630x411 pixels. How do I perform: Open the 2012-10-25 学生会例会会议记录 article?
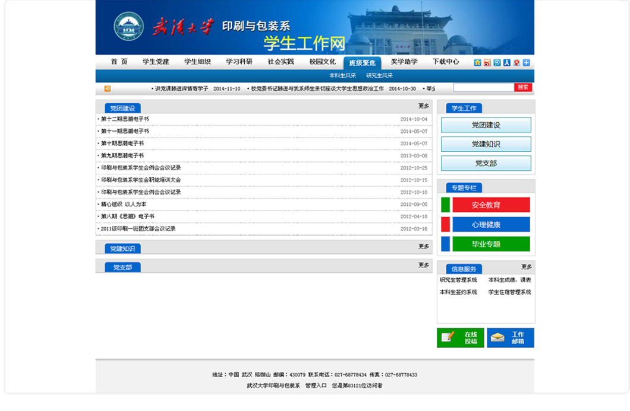(141, 168)
